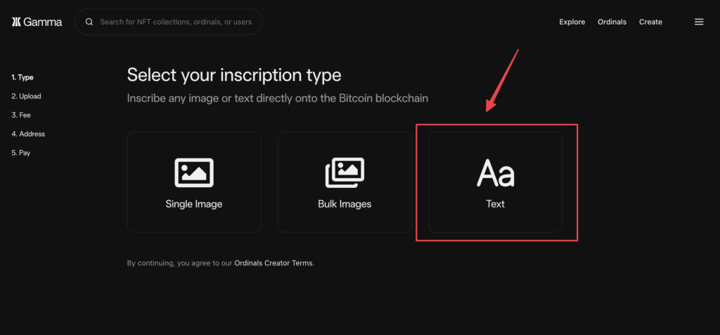Go to step 1. Type
Image resolution: width=720 pixels, height=335 pixels.
pyautogui.click(x=22, y=77)
